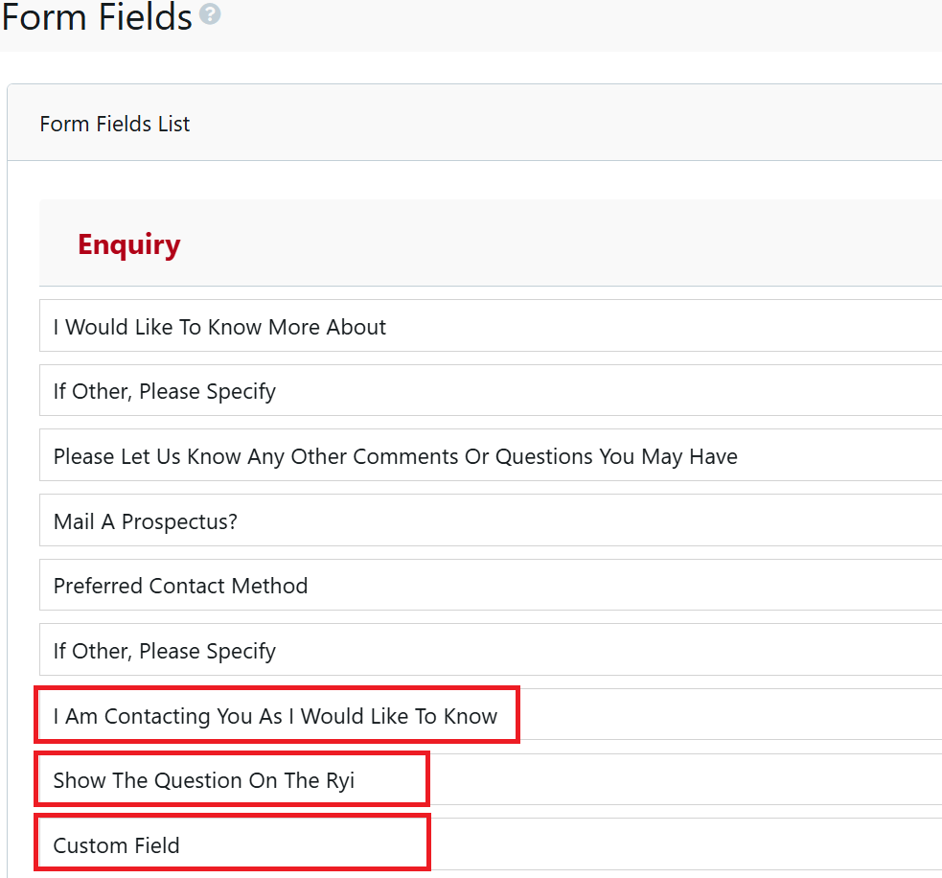942x878 pixels.
Task: Click the Form Fields page title
Action: click(97, 17)
